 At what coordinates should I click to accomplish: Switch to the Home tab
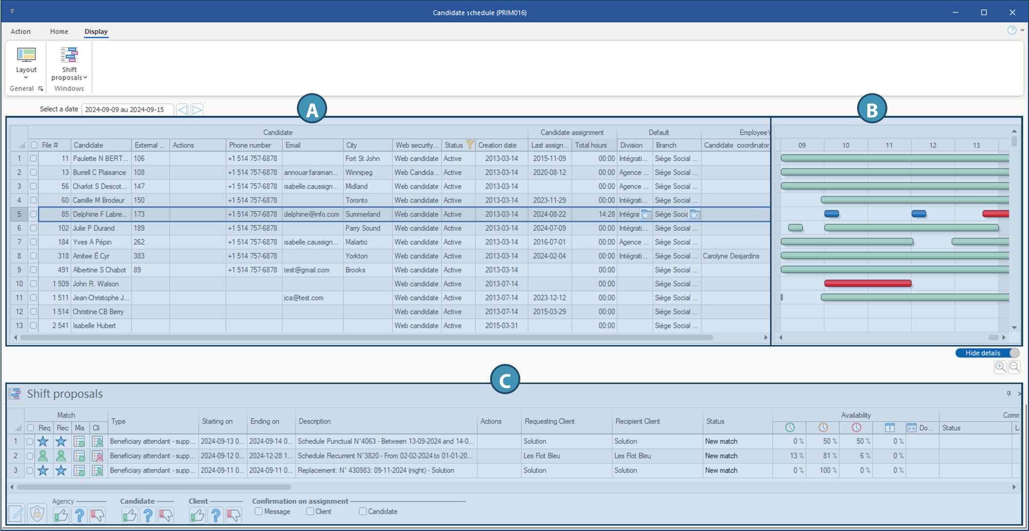tap(59, 31)
